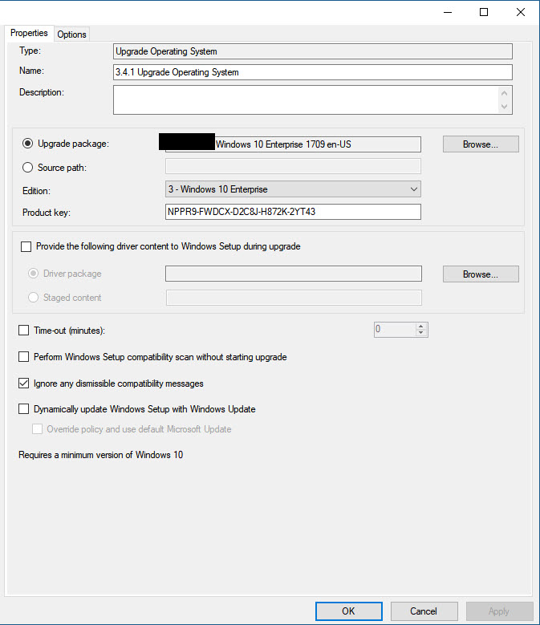Click the Apply button

499,611
